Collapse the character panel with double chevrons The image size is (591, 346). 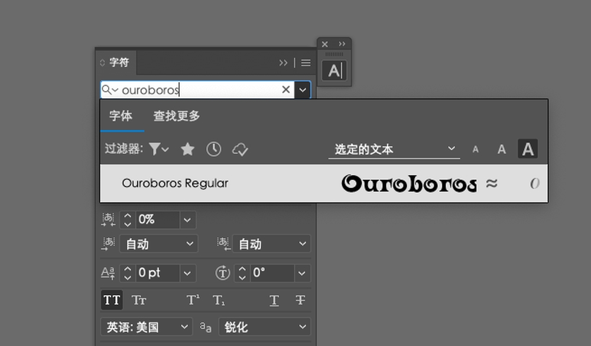click(x=283, y=63)
